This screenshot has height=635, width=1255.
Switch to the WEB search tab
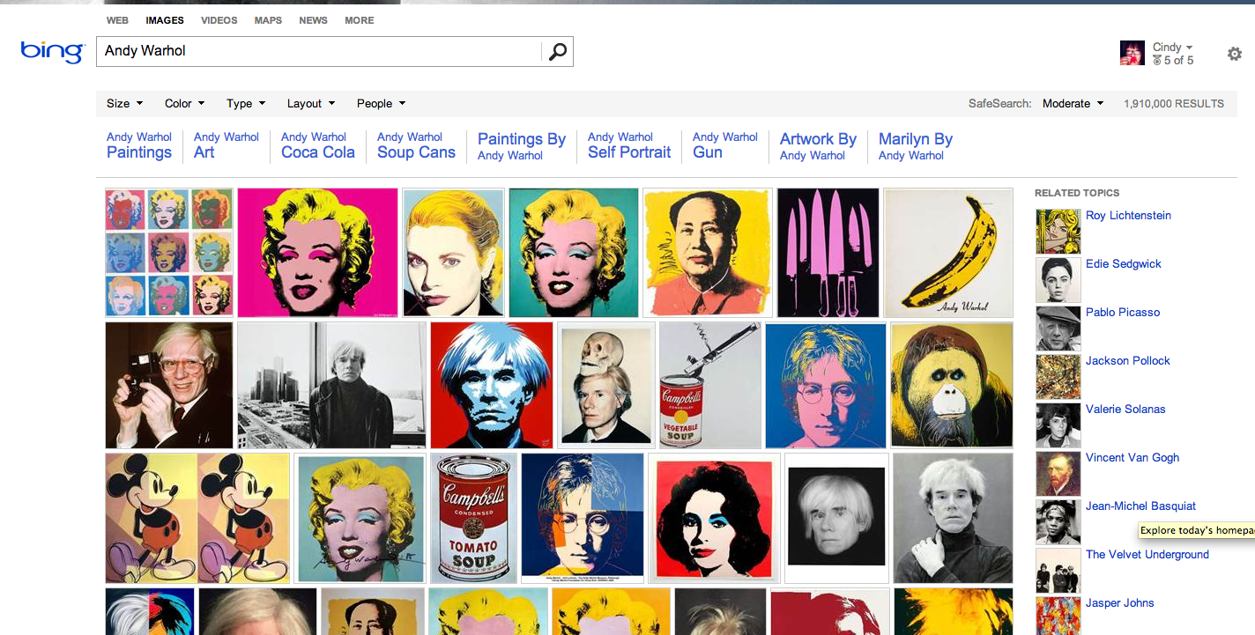[117, 20]
